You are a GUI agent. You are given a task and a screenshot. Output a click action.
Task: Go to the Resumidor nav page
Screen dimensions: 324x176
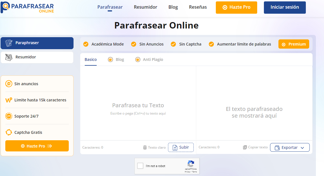(145, 7)
